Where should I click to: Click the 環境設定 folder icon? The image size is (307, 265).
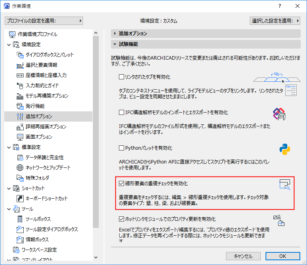click(16, 44)
